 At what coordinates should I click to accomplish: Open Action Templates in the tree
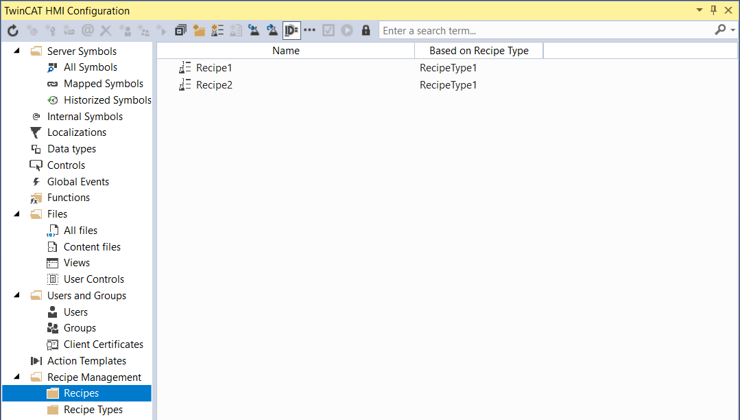(x=86, y=361)
